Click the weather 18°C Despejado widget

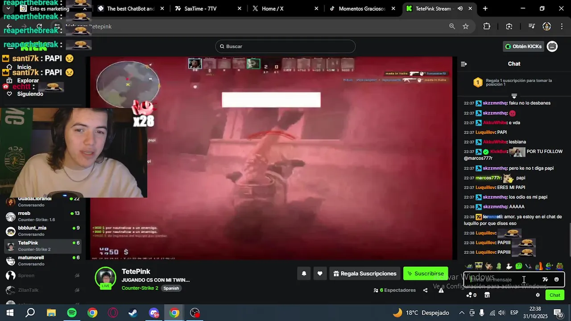pos(420,313)
